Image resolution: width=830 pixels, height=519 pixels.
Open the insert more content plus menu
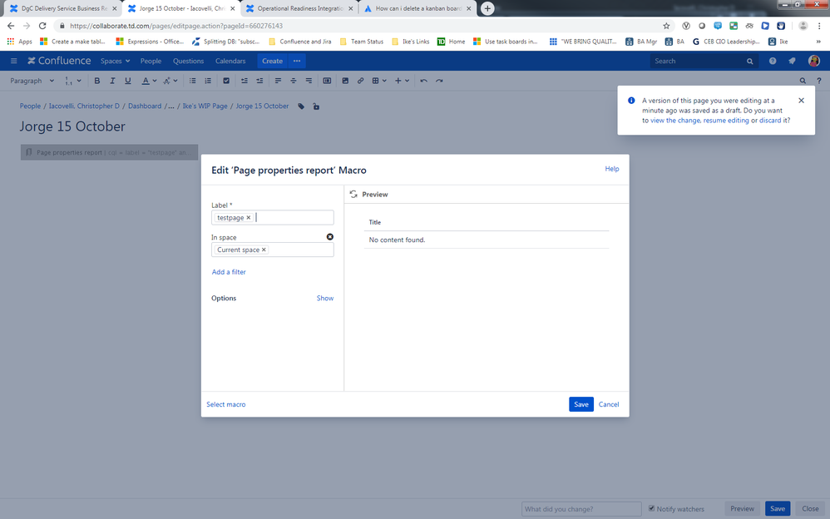(x=402, y=81)
